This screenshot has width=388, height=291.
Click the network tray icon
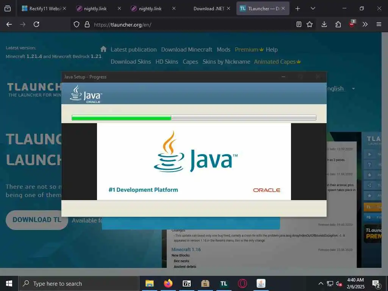pos(330,283)
